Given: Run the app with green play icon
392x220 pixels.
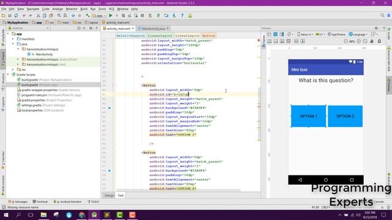Looking at the screenshot, I should pyautogui.click(x=110, y=15).
